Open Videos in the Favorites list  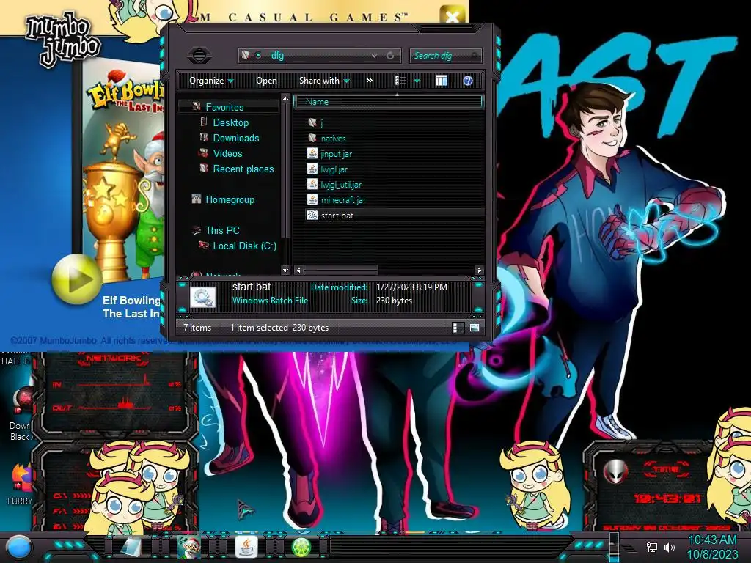[227, 153]
